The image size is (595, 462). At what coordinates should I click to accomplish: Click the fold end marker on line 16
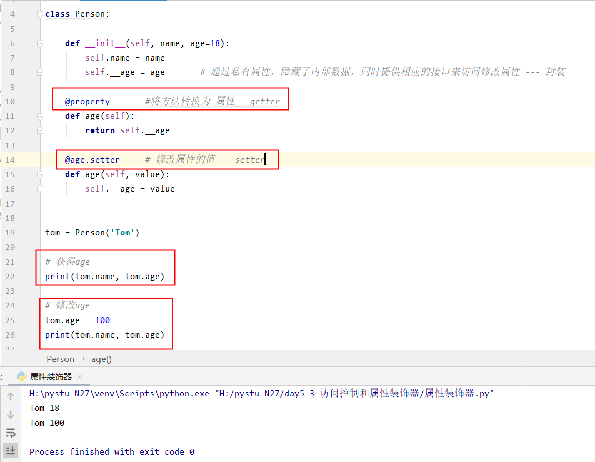(40, 189)
